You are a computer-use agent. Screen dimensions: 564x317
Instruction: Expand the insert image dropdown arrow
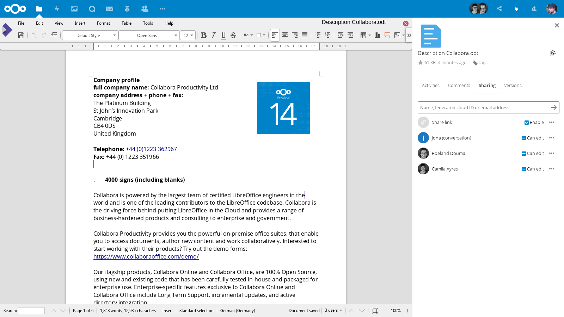(x=404, y=35)
